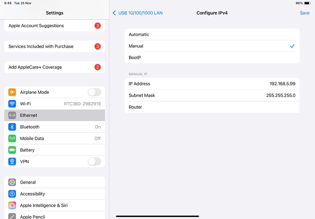The image size is (315, 219).
Task: Choose the BootP configuration option
Action: pos(212,58)
